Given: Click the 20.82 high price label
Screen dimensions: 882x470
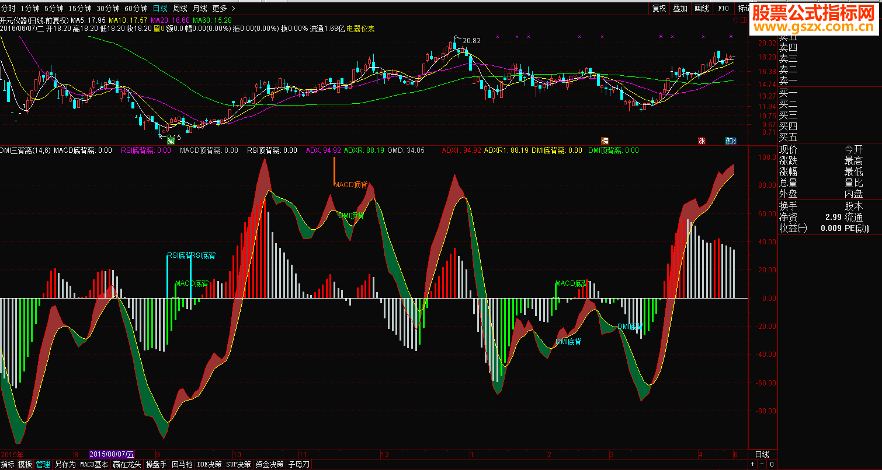Looking at the screenshot, I should tap(471, 41).
